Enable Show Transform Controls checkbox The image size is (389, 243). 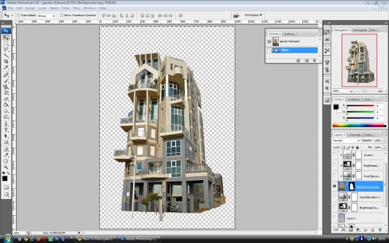pyautogui.click(x=62, y=16)
